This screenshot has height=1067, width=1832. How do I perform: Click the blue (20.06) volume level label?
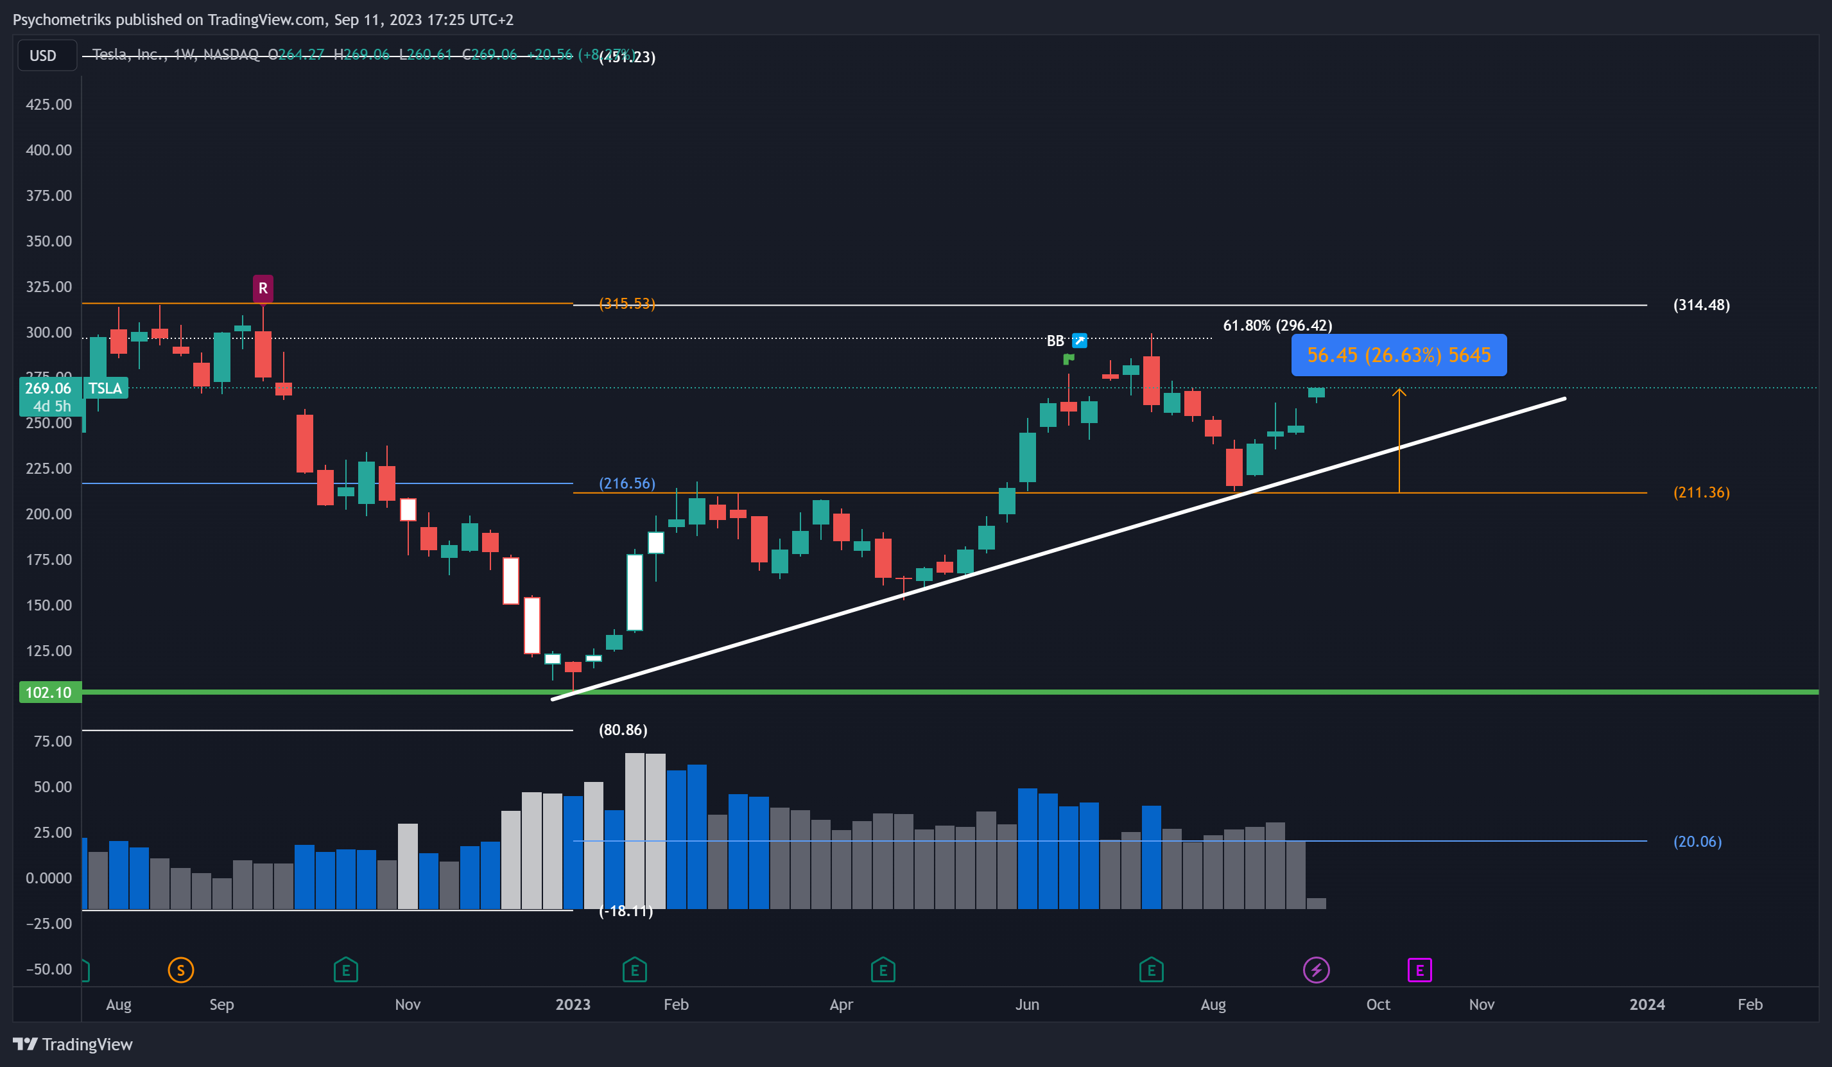pyautogui.click(x=1697, y=842)
